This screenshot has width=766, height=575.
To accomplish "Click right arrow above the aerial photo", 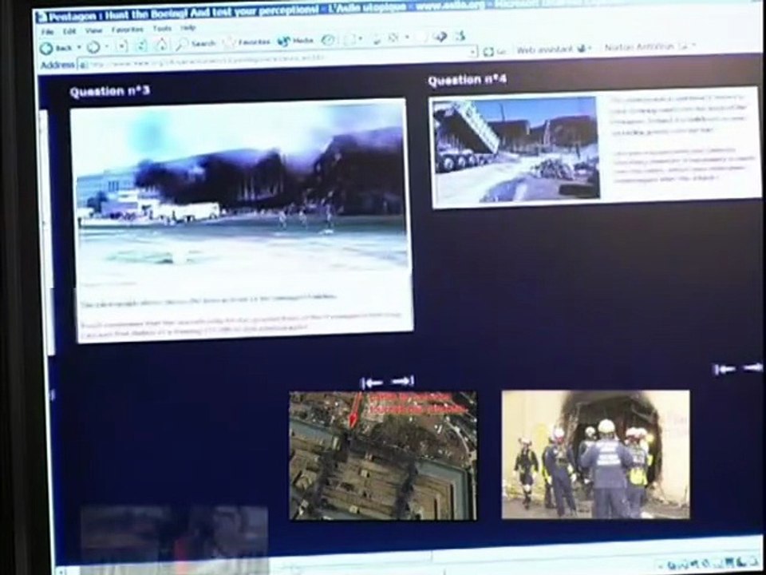I will [x=403, y=381].
